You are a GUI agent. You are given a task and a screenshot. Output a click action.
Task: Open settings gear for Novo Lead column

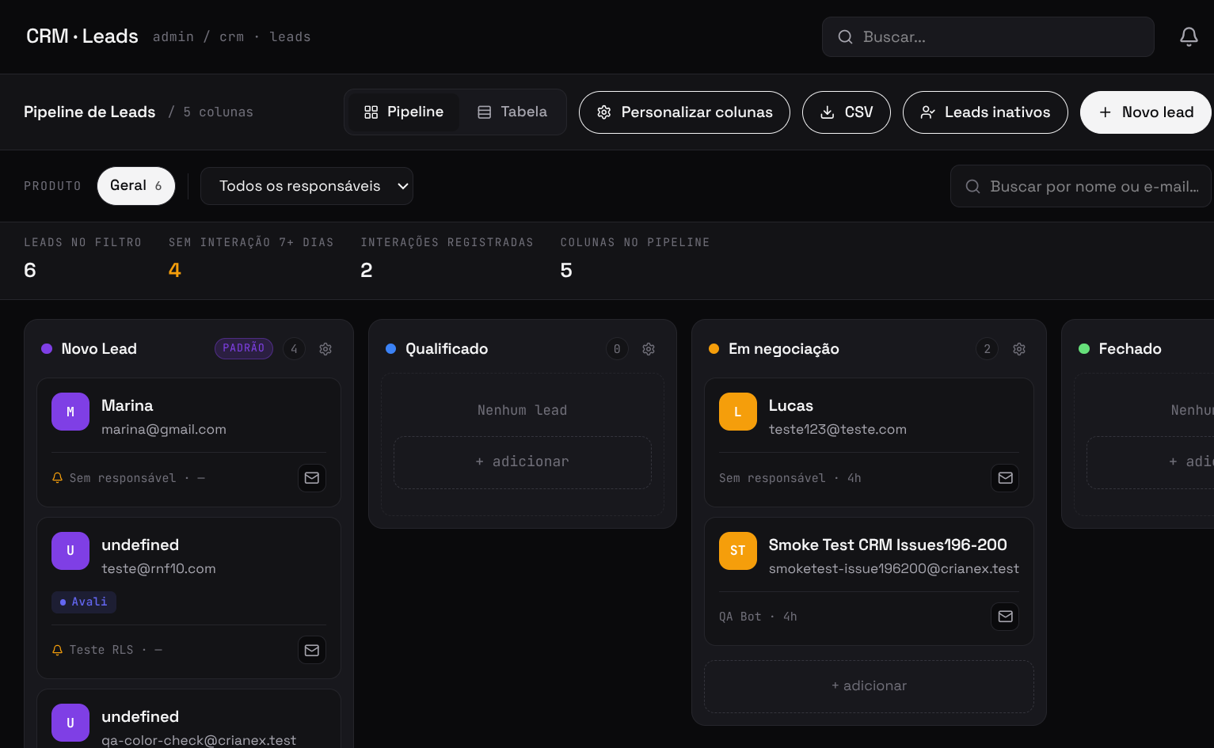click(x=325, y=349)
